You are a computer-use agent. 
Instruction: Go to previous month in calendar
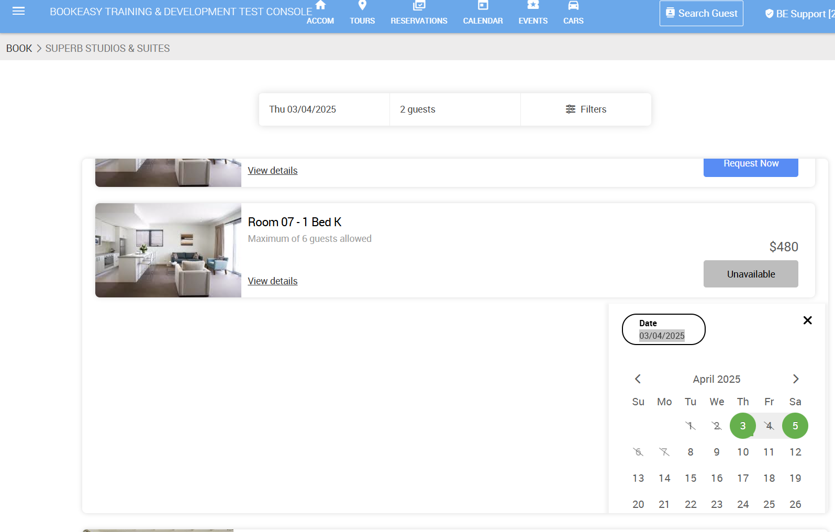(638, 379)
